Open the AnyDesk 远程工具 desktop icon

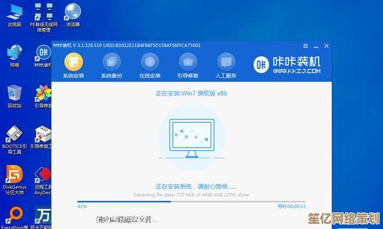42,181
